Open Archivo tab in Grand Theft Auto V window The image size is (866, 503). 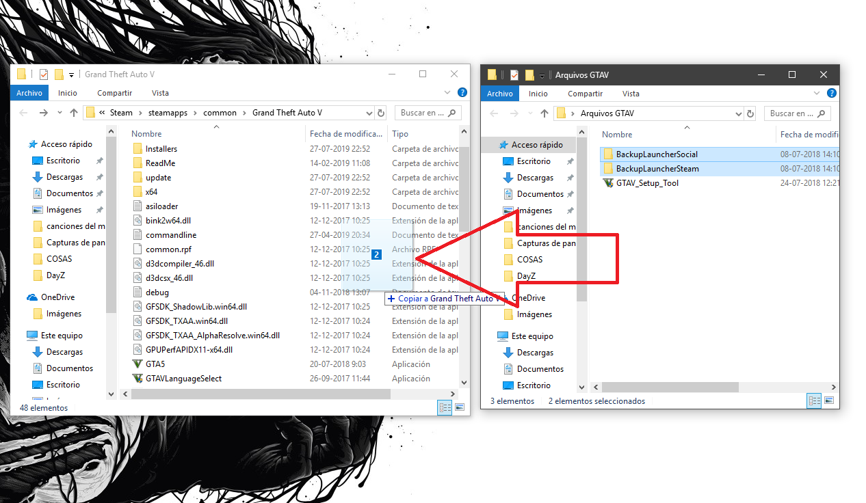tap(29, 93)
